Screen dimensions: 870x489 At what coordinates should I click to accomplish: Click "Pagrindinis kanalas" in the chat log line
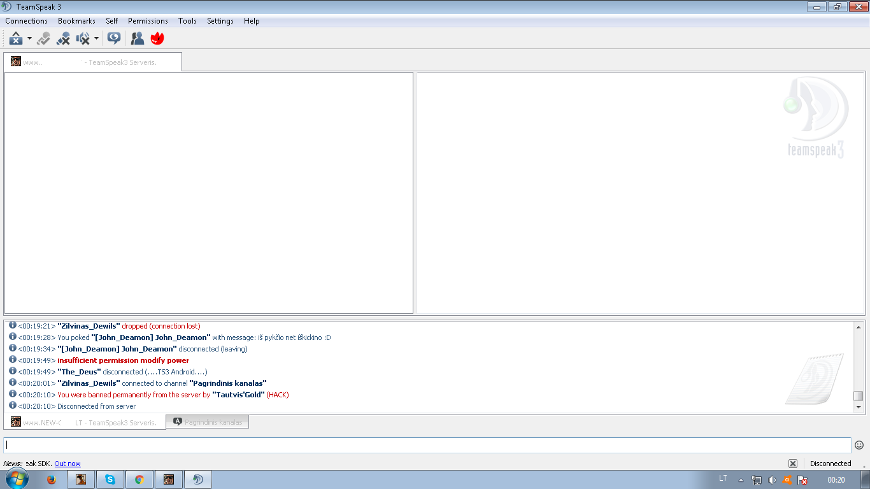tap(228, 383)
